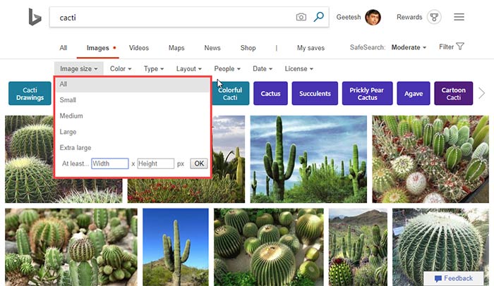Open the SafeSearch Moderate dropdown
This screenshot has width=494, height=286.
pos(409,48)
